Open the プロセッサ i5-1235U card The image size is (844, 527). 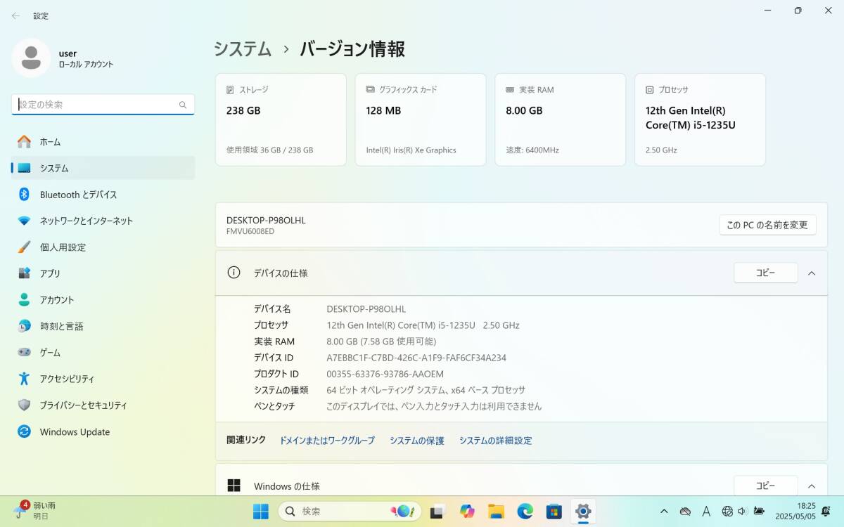700,119
